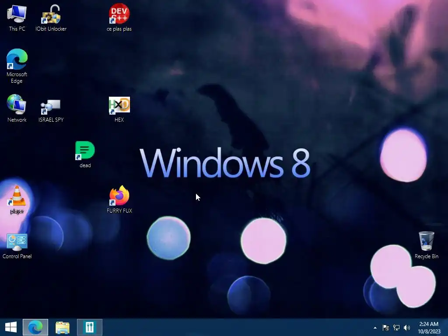Open the network tray icon
Viewport: 448px width, 336px height.
pyautogui.click(x=396, y=328)
